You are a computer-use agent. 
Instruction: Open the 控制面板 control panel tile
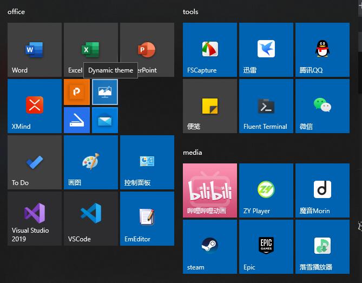(x=147, y=162)
